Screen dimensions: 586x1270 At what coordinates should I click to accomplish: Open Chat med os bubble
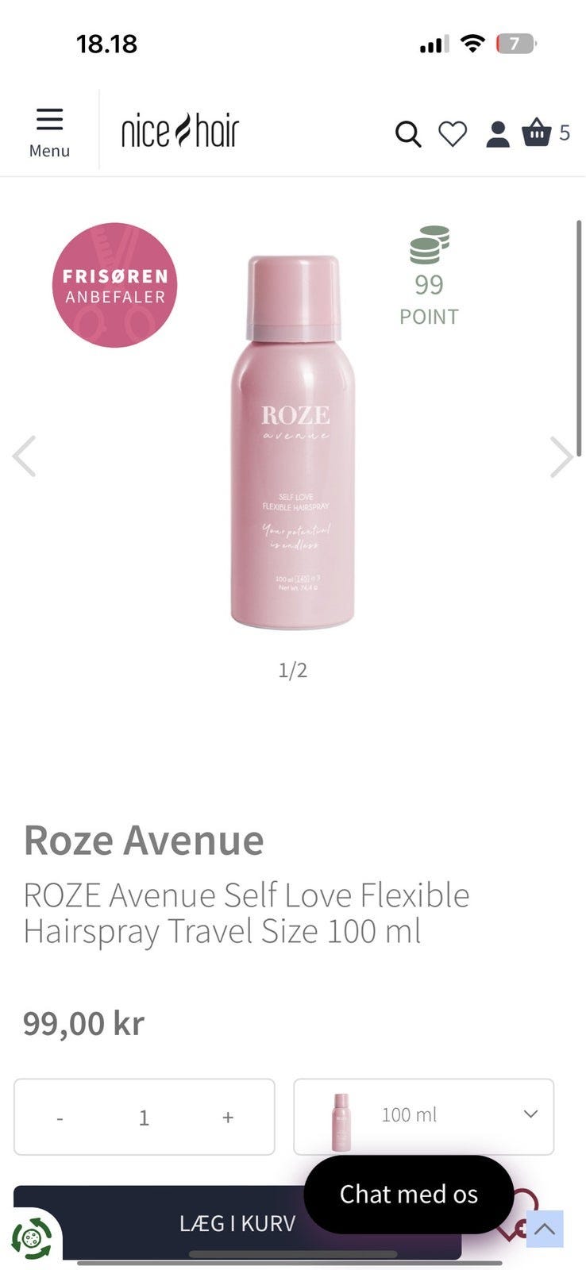click(x=409, y=1195)
